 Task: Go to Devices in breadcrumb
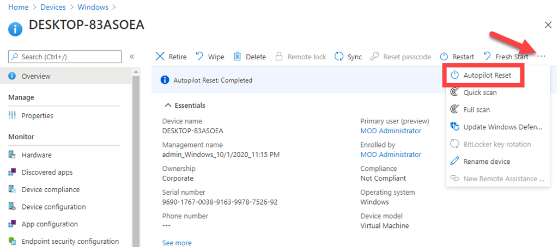(53, 7)
